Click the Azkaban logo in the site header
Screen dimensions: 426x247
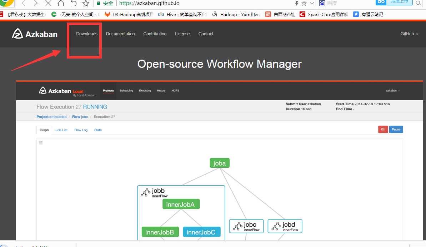click(x=35, y=34)
